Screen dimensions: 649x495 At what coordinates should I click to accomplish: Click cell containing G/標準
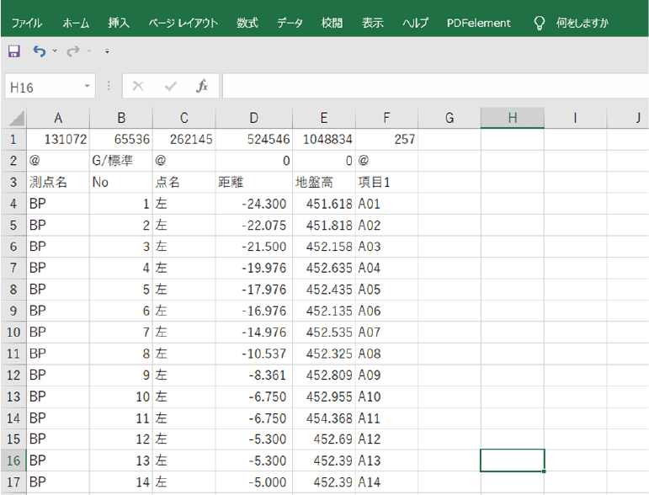click(x=121, y=161)
